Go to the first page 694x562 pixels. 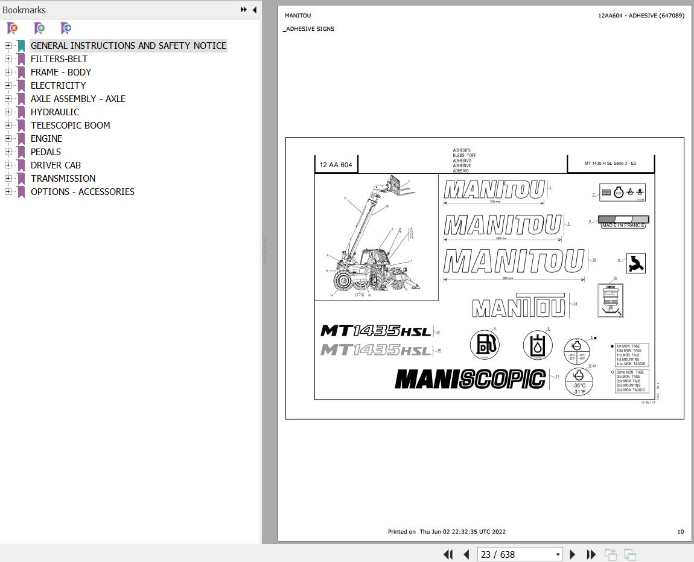point(448,554)
